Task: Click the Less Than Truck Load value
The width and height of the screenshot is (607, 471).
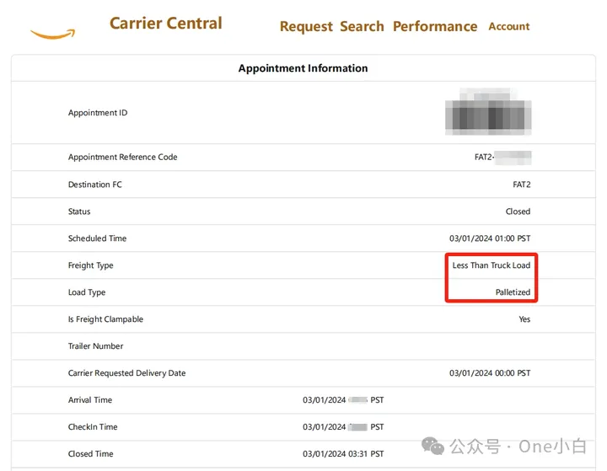Action: [x=492, y=265]
